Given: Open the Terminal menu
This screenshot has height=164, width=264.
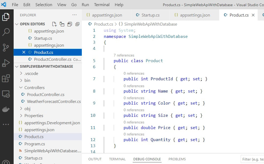Looking at the screenshot, I should [x=102, y=5].
